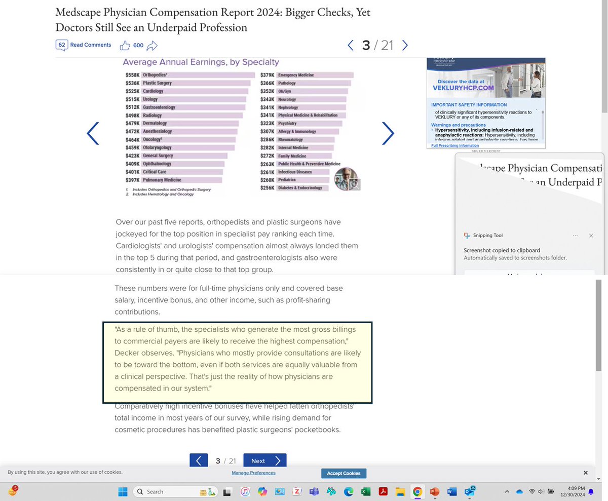
Task: Open Zotero from the taskbar
Action: click(297, 491)
